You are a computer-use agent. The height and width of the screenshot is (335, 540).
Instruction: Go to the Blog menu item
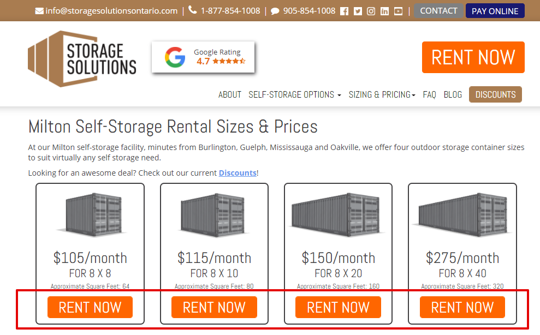click(453, 94)
